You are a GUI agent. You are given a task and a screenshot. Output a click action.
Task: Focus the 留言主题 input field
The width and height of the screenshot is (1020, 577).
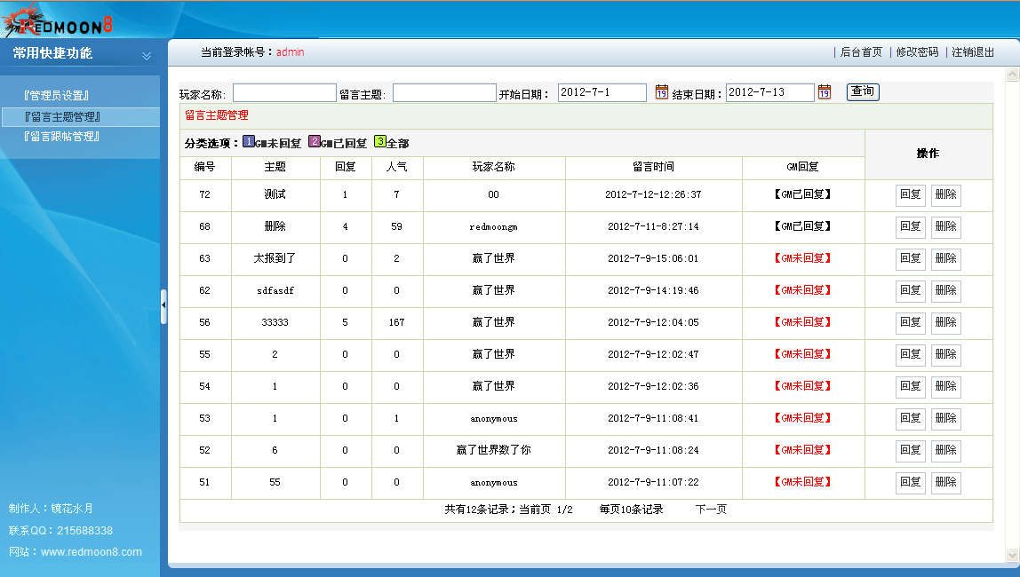(x=444, y=93)
